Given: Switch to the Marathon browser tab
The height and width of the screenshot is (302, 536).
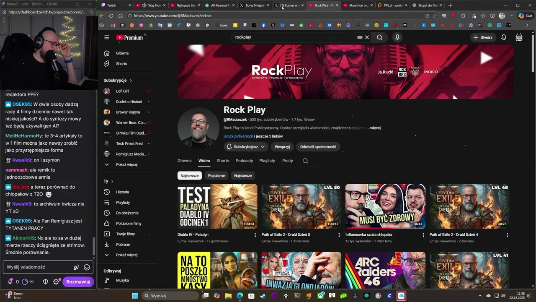Looking at the screenshot, I should point(358,5).
